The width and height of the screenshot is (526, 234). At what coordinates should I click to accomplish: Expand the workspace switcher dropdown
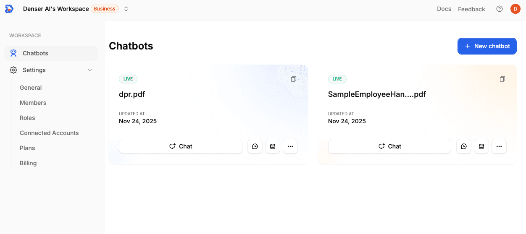(x=126, y=9)
